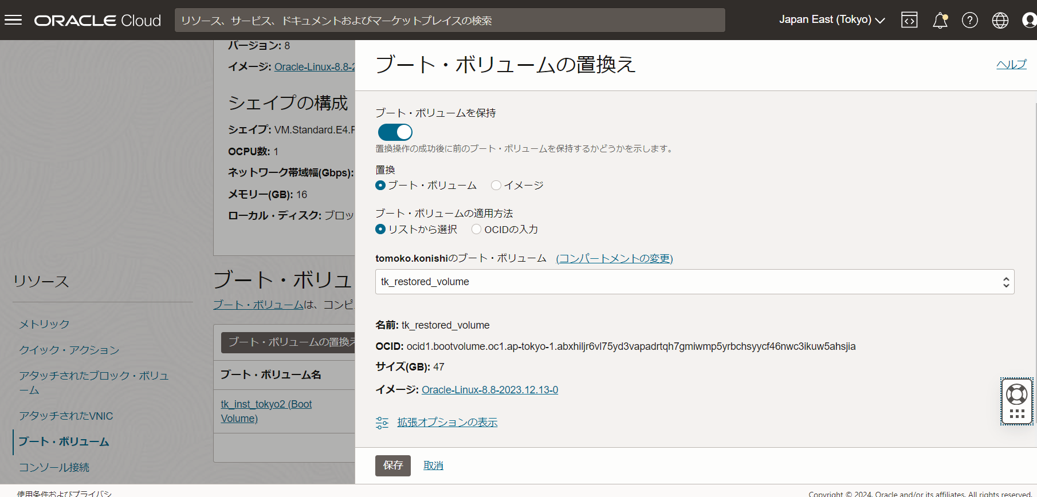This screenshot has height=497, width=1037.
Task: Open the support lifebuoy widget
Action: click(1017, 401)
